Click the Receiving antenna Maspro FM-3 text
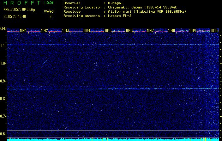Image resolution: width=222 pixels, height=141 pixels. tap(120, 16)
